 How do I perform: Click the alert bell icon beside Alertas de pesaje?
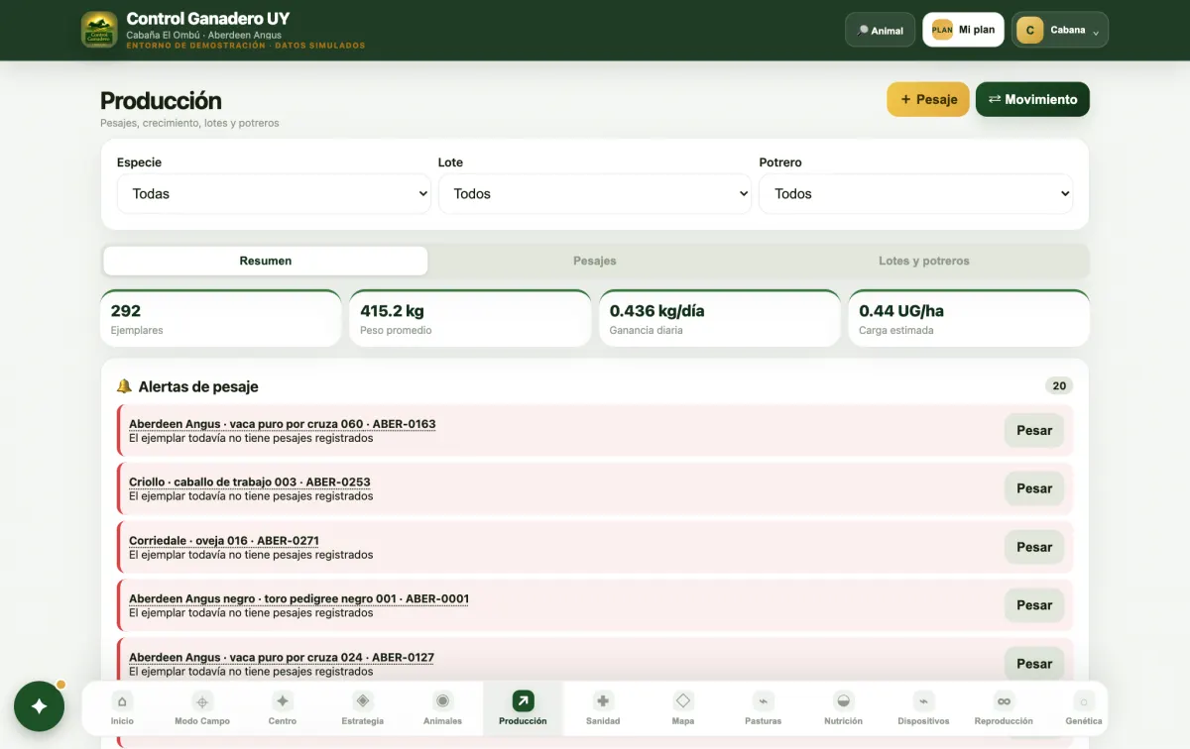(124, 386)
